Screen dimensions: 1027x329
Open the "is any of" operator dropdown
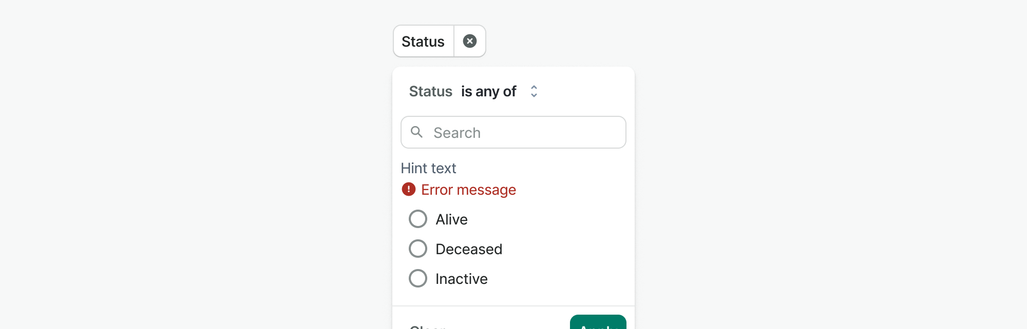click(x=489, y=91)
